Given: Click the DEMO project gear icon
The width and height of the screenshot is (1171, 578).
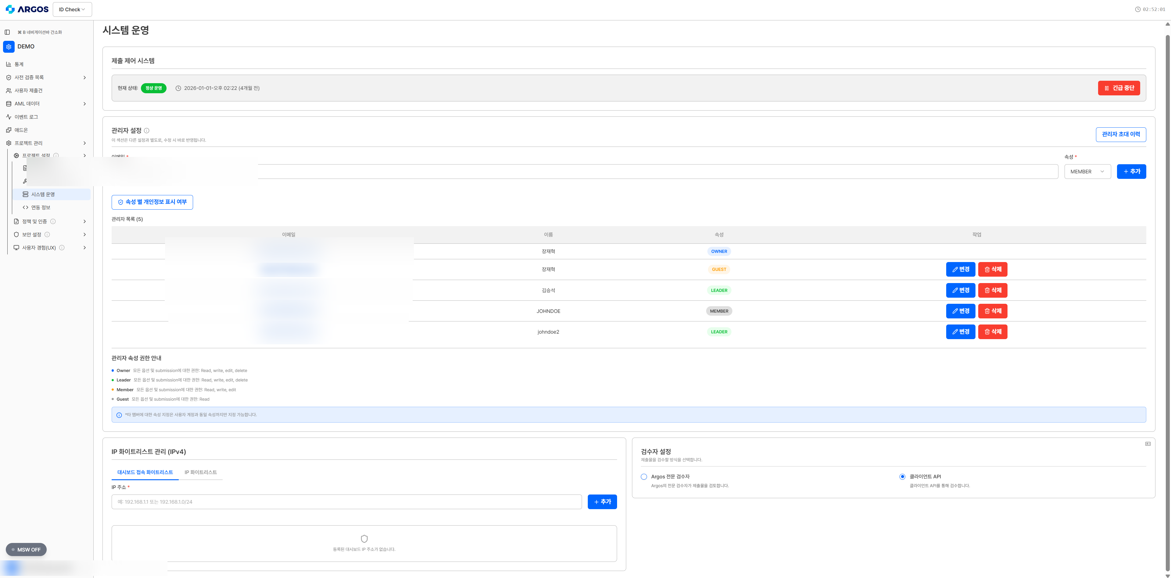Looking at the screenshot, I should pyautogui.click(x=9, y=47).
